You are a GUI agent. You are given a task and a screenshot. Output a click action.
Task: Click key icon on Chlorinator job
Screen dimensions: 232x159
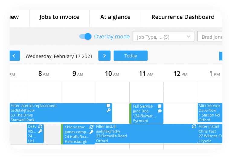[x=92, y=132]
